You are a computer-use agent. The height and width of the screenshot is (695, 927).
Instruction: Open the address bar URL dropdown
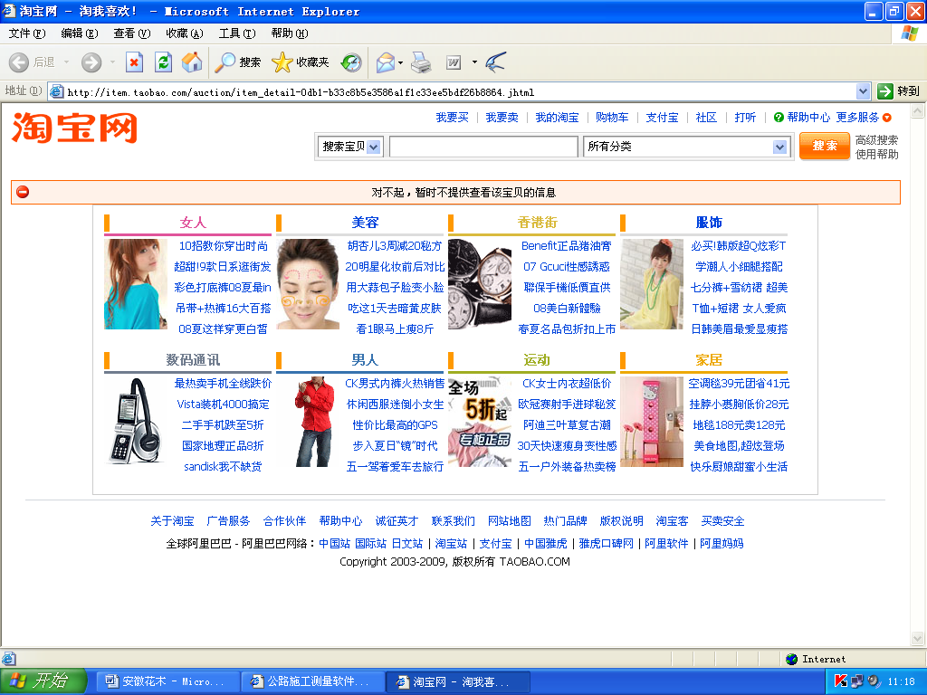(x=863, y=91)
